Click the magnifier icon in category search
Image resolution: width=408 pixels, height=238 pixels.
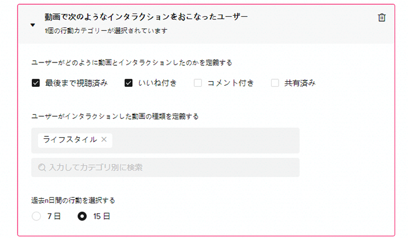point(41,167)
